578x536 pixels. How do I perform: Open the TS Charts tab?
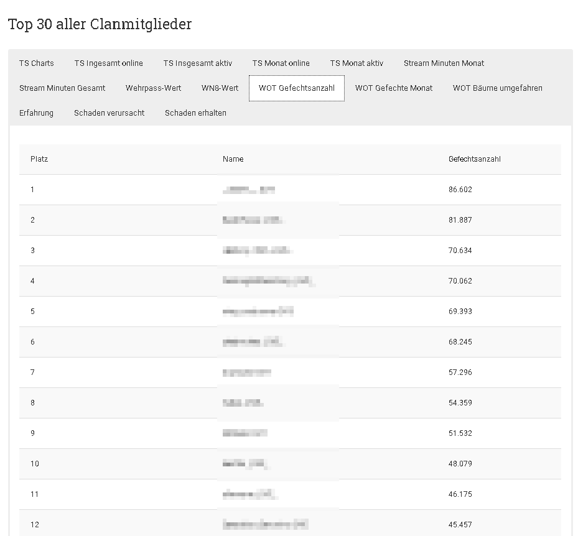(37, 63)
